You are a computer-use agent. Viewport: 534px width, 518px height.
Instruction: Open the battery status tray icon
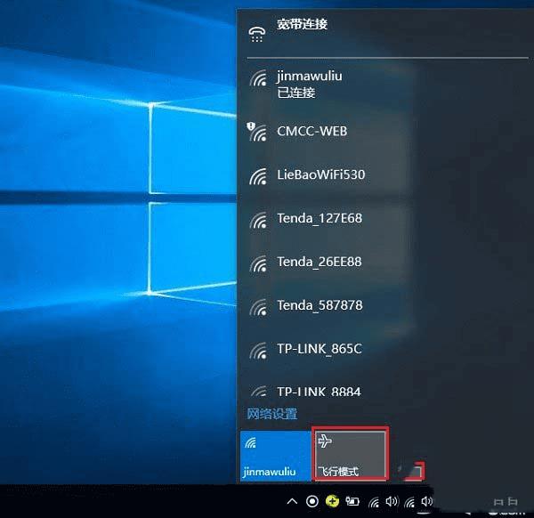pyautogui.click(x=352, y=501)
